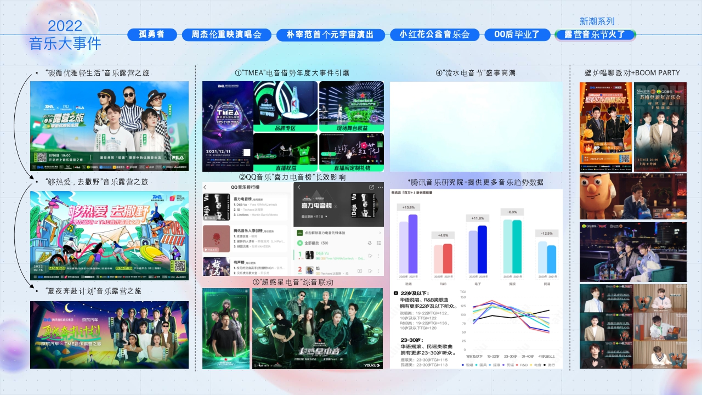Click the back arrow on QQ音乐排行榜 page

click(205, 188)
